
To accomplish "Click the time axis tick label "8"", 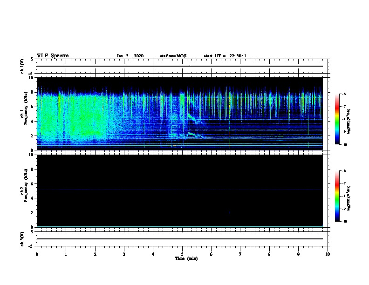I will click(269, 254).
